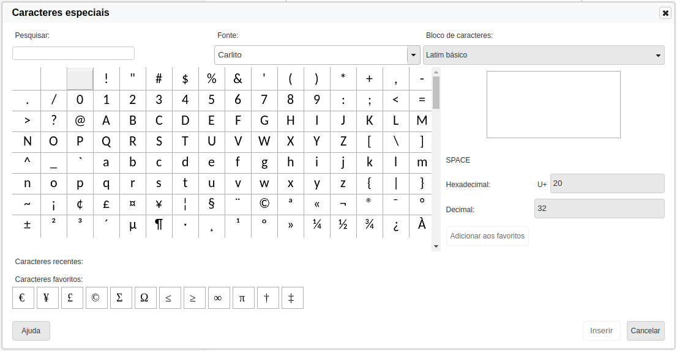Screen dimensions: 677x351
Task: Pick the one-half fraction character
Action: pos(343,225)
